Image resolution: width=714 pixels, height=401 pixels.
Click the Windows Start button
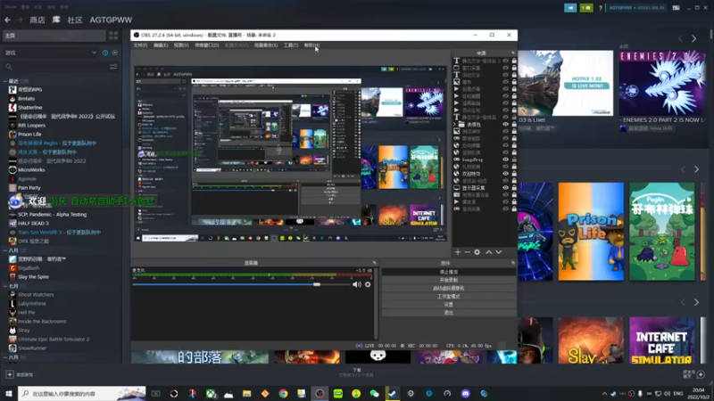(x=9, y=393)
